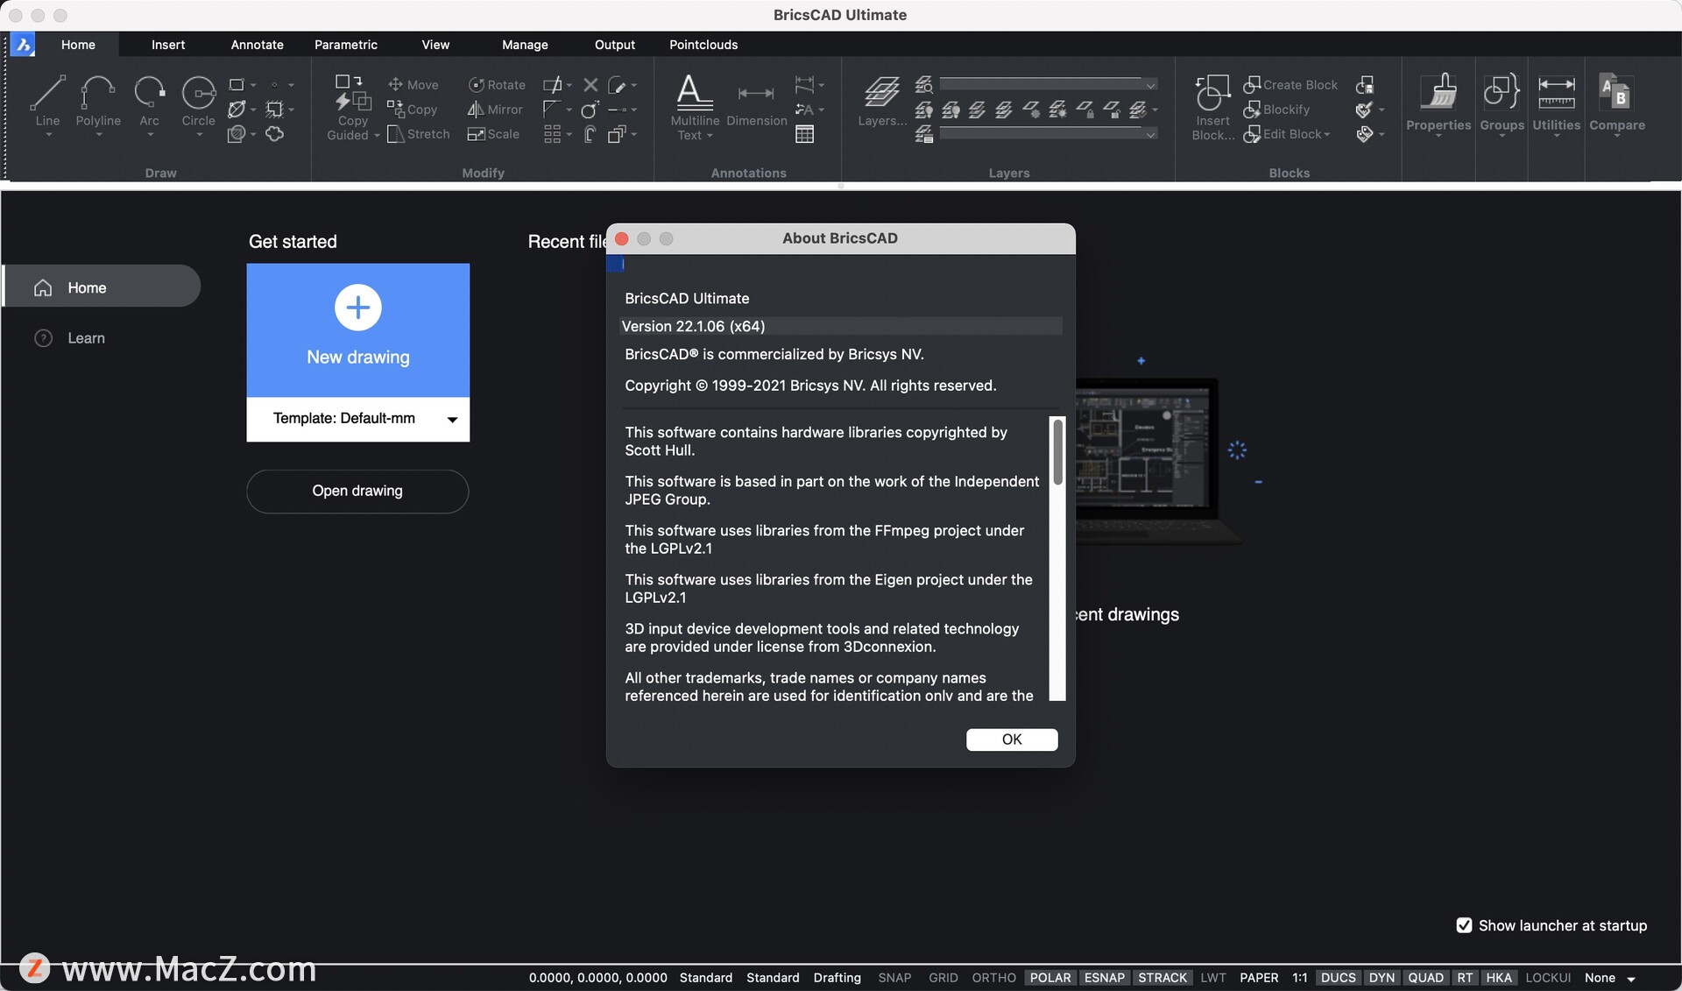
Task: Open the None dropdown in status bar
Action: (x=1610, y=978)
